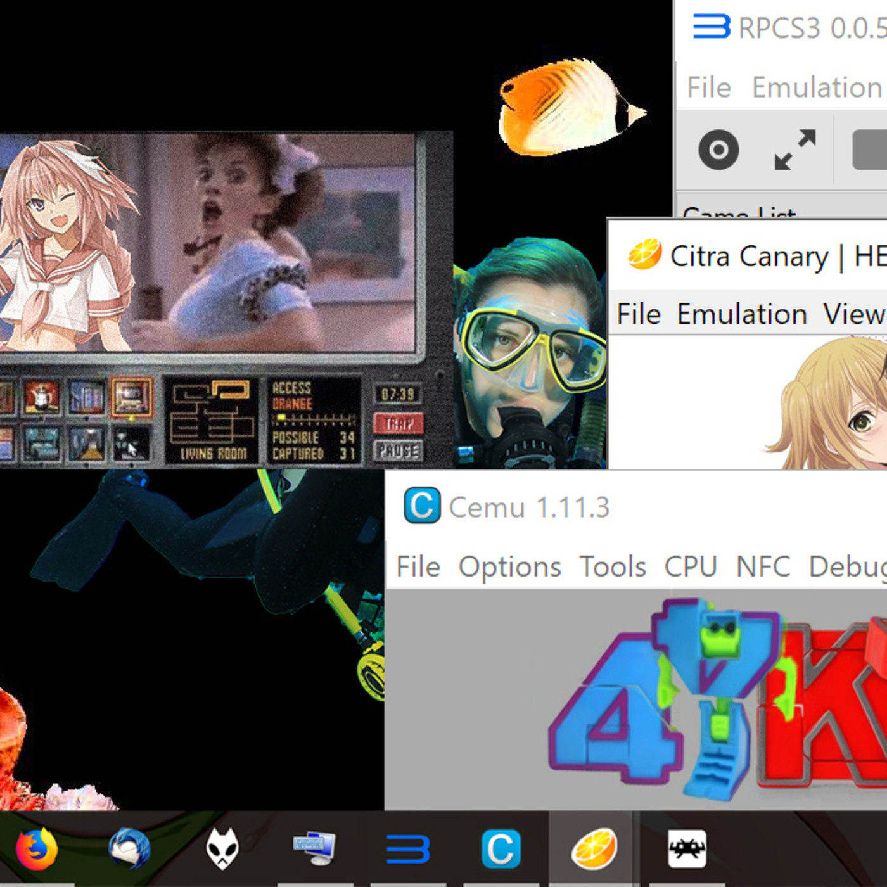Click the RPCS3 logo in its title bar
Viewport: 887px width, 887px height.
tap(711, 27)
